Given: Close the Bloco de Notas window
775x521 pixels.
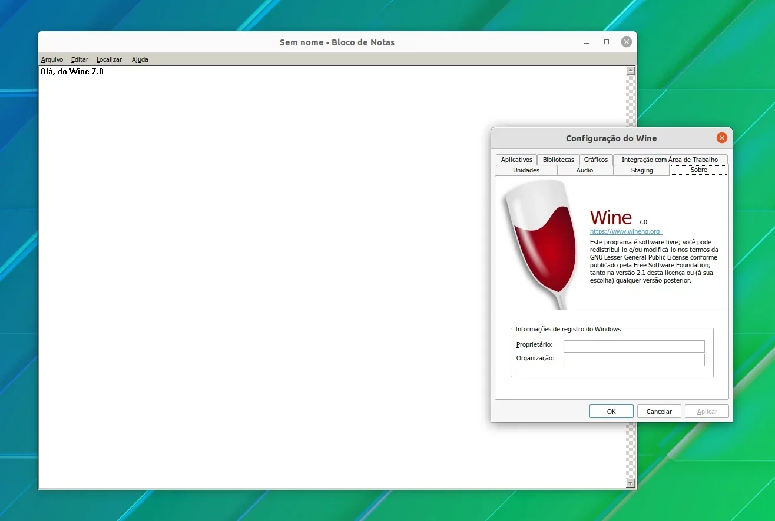Looking at the screenshot, I should 627,42.
